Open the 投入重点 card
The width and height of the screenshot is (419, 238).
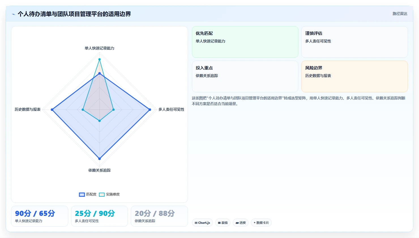245,76
